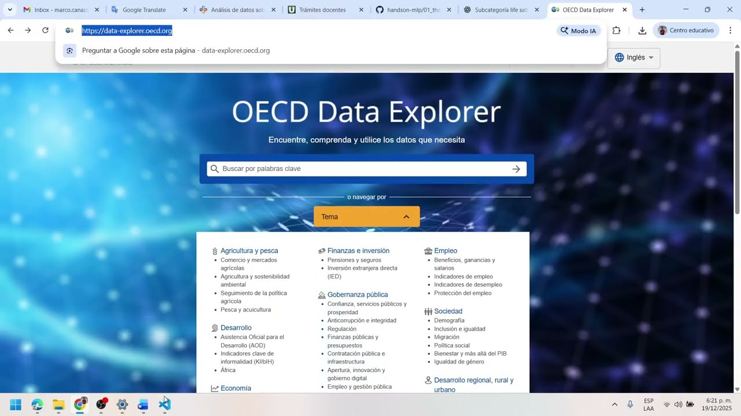This screenshot has height=416, width=741.
Task: Open Windows Start menu
Action: (x=16, y=404)
